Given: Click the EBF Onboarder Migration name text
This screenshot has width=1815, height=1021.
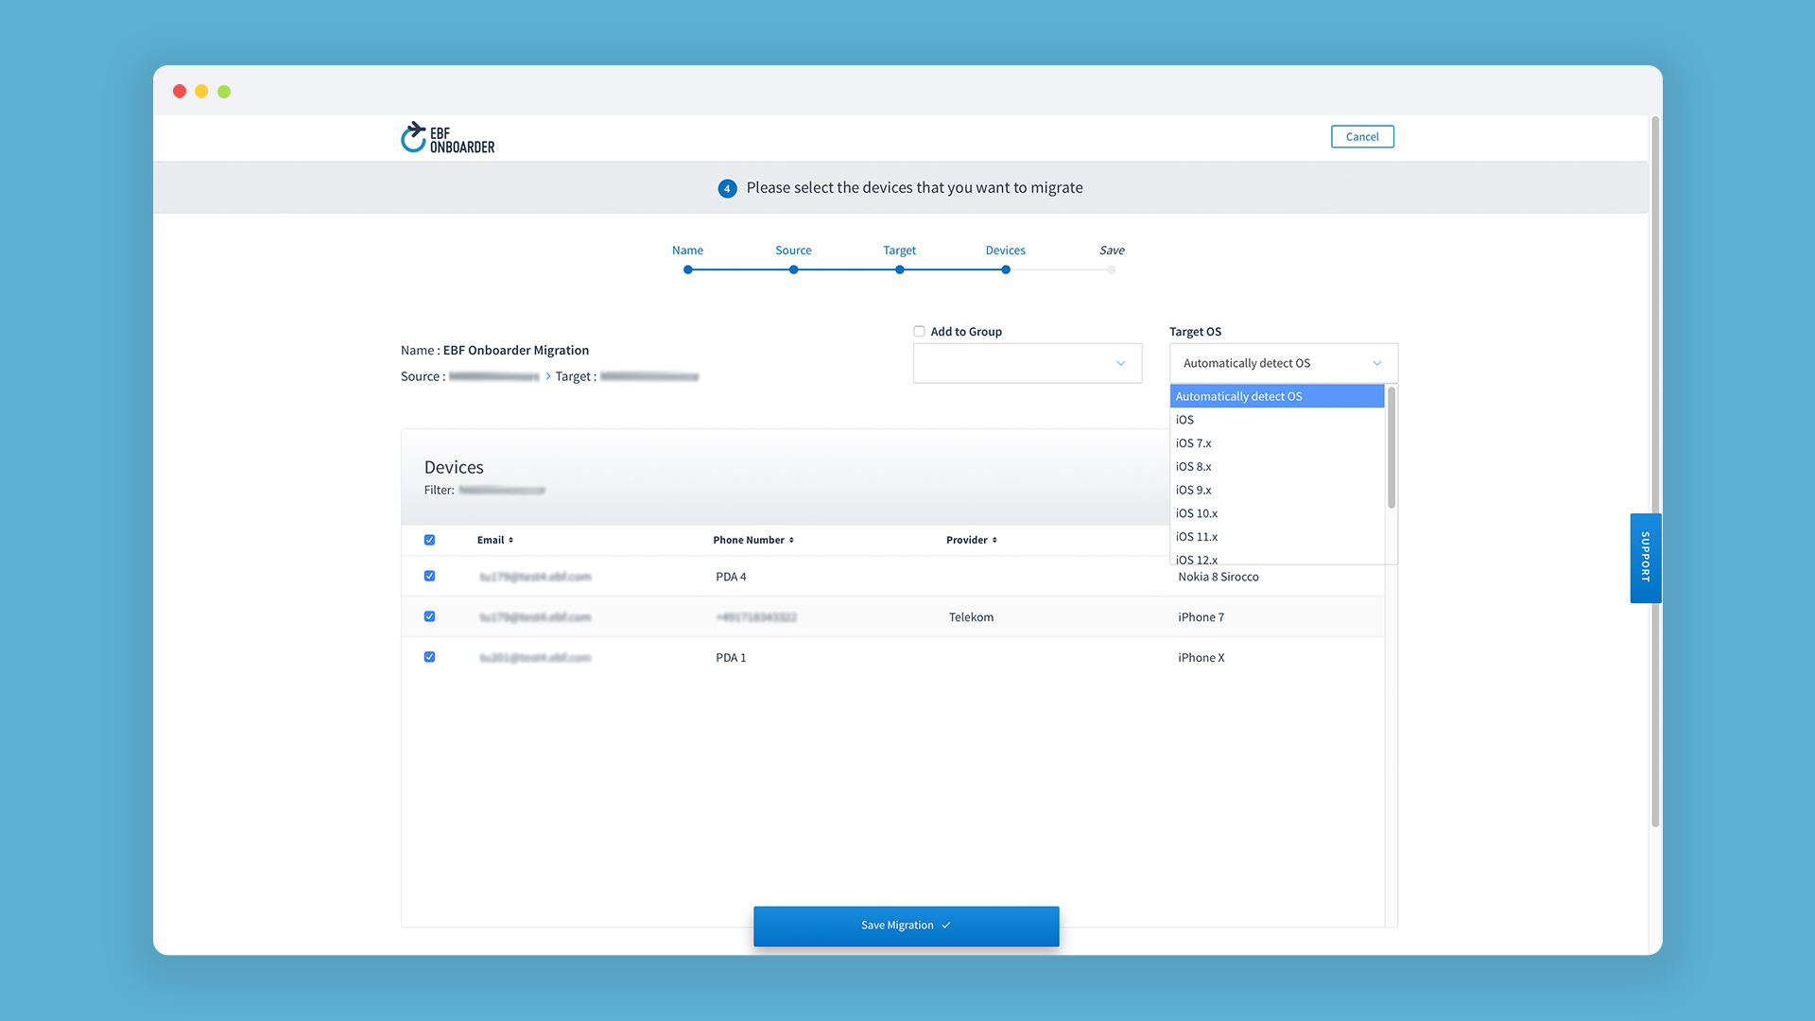Looking at the screenshot, I should click(516, 351).
